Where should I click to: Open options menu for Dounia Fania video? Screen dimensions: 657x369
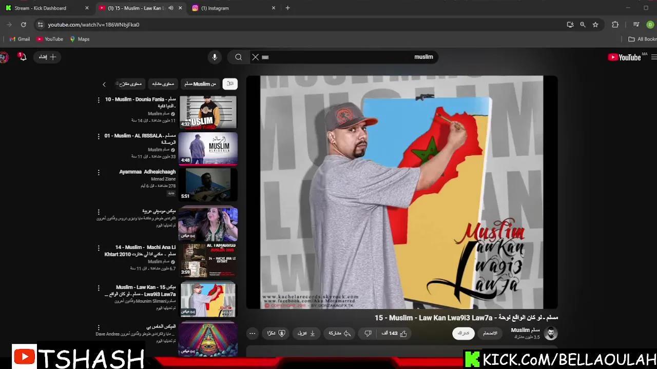click(99, 100)
